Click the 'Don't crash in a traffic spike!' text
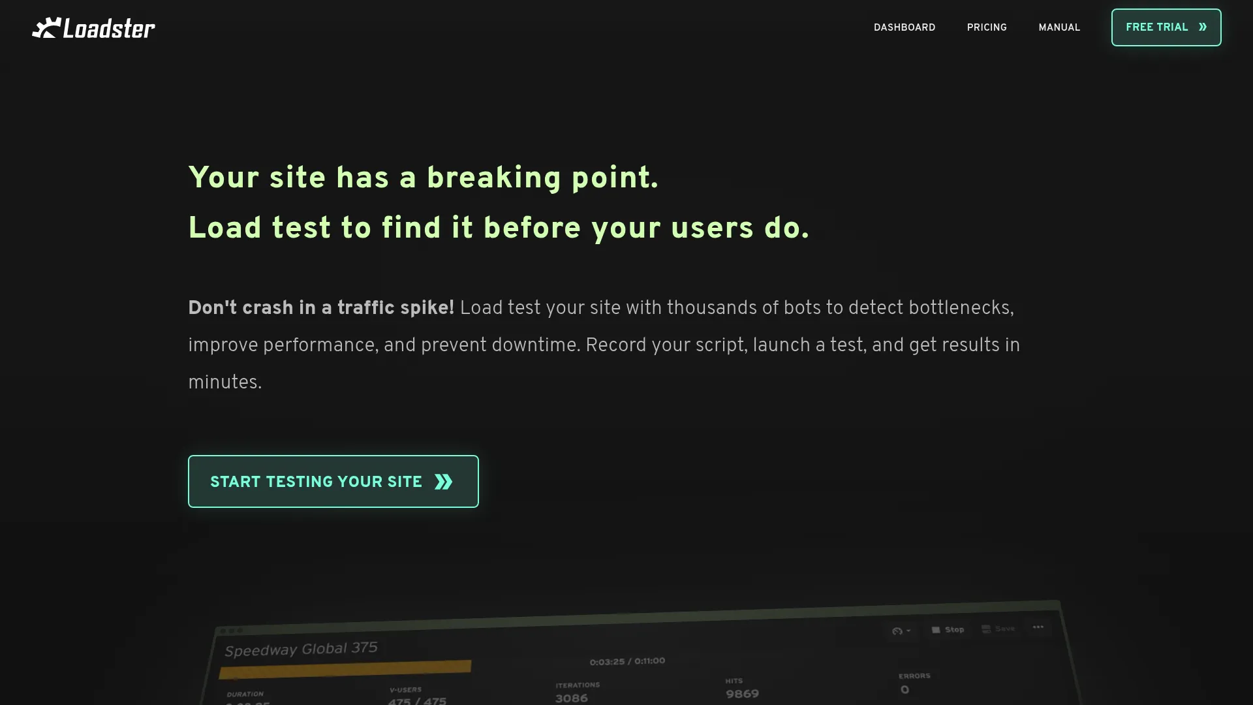Viewport: 1253px width, 705px height. pos(321,308)
